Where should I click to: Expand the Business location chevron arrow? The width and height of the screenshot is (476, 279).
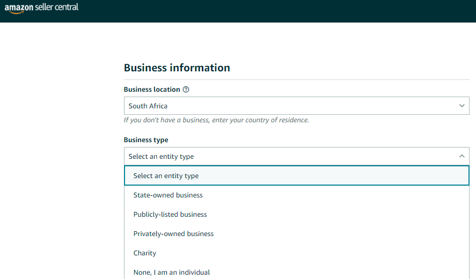point(462,106)
